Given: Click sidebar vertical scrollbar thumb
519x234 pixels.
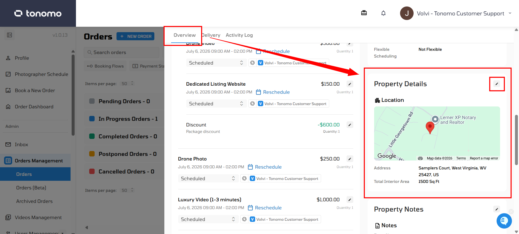Looking at the screenshot, I should (73, 95).
